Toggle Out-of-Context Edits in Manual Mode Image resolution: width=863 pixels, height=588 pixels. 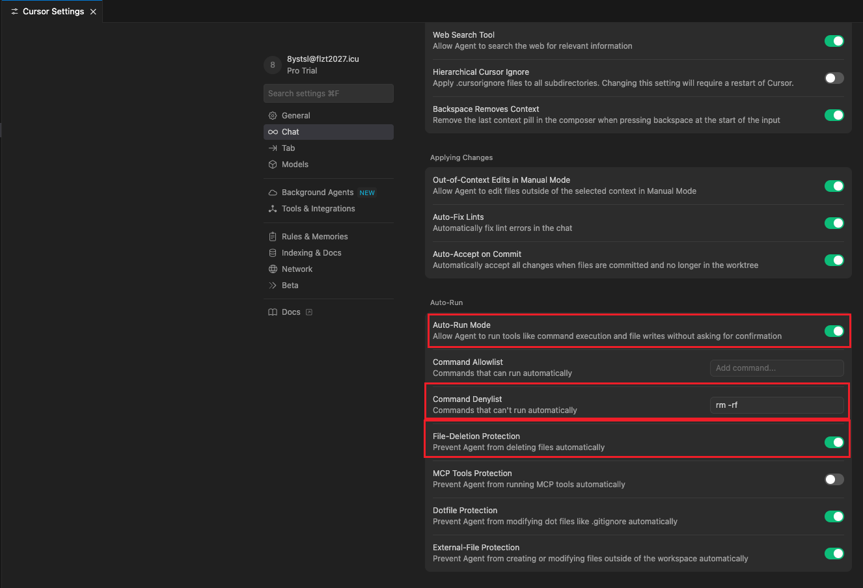(x=834, y=186)
